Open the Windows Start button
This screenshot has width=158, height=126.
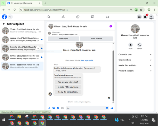(x=4, y=120)
